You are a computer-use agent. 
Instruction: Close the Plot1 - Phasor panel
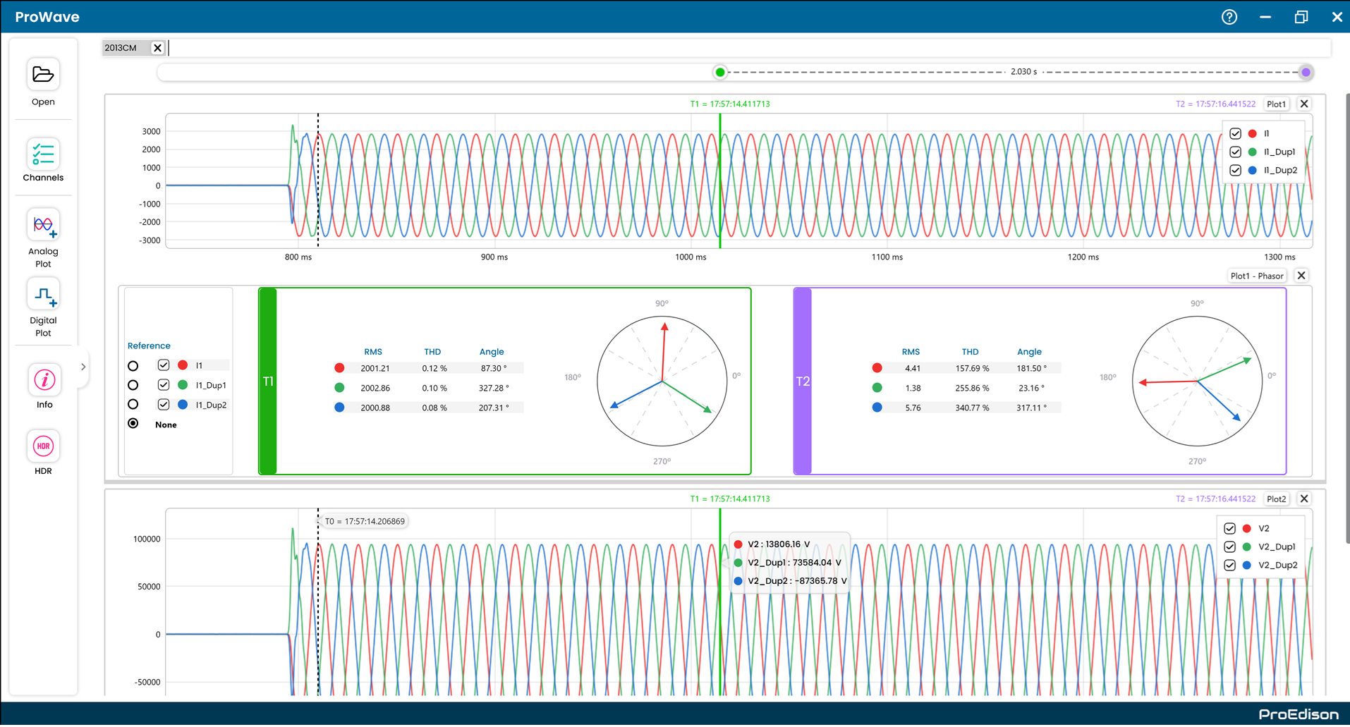coord(1301,276)
